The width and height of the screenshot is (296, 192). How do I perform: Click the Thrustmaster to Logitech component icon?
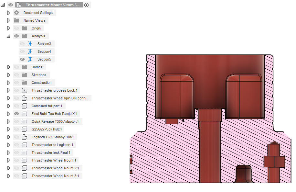coord(25,144)
